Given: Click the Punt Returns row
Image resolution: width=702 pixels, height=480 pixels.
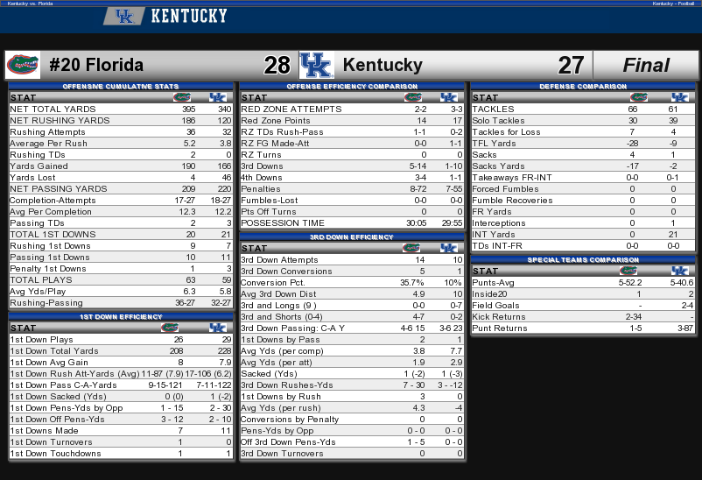Looking at the screenshot, I should 583,328.
